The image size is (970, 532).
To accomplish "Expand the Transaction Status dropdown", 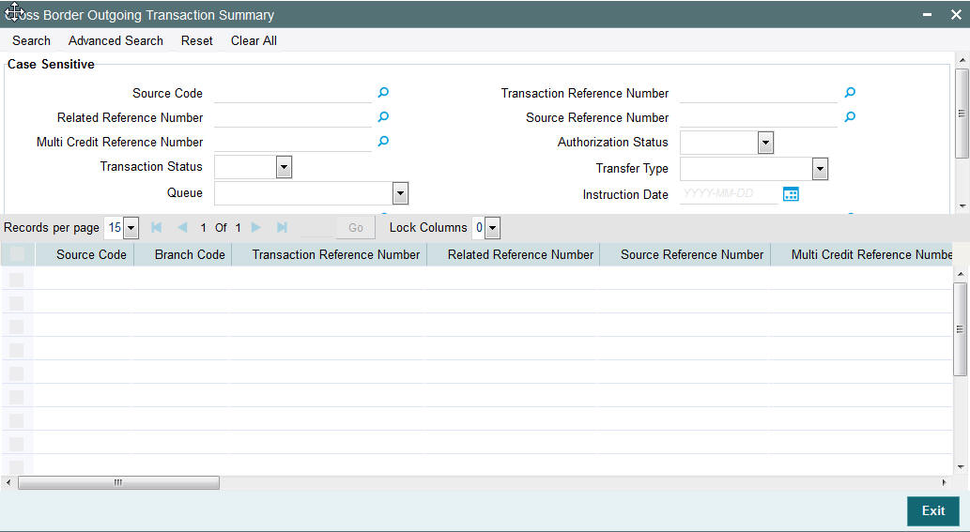I will (284, 167).
